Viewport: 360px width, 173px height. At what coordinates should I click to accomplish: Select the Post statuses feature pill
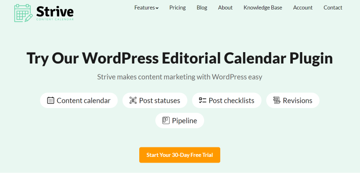point(155,100)
